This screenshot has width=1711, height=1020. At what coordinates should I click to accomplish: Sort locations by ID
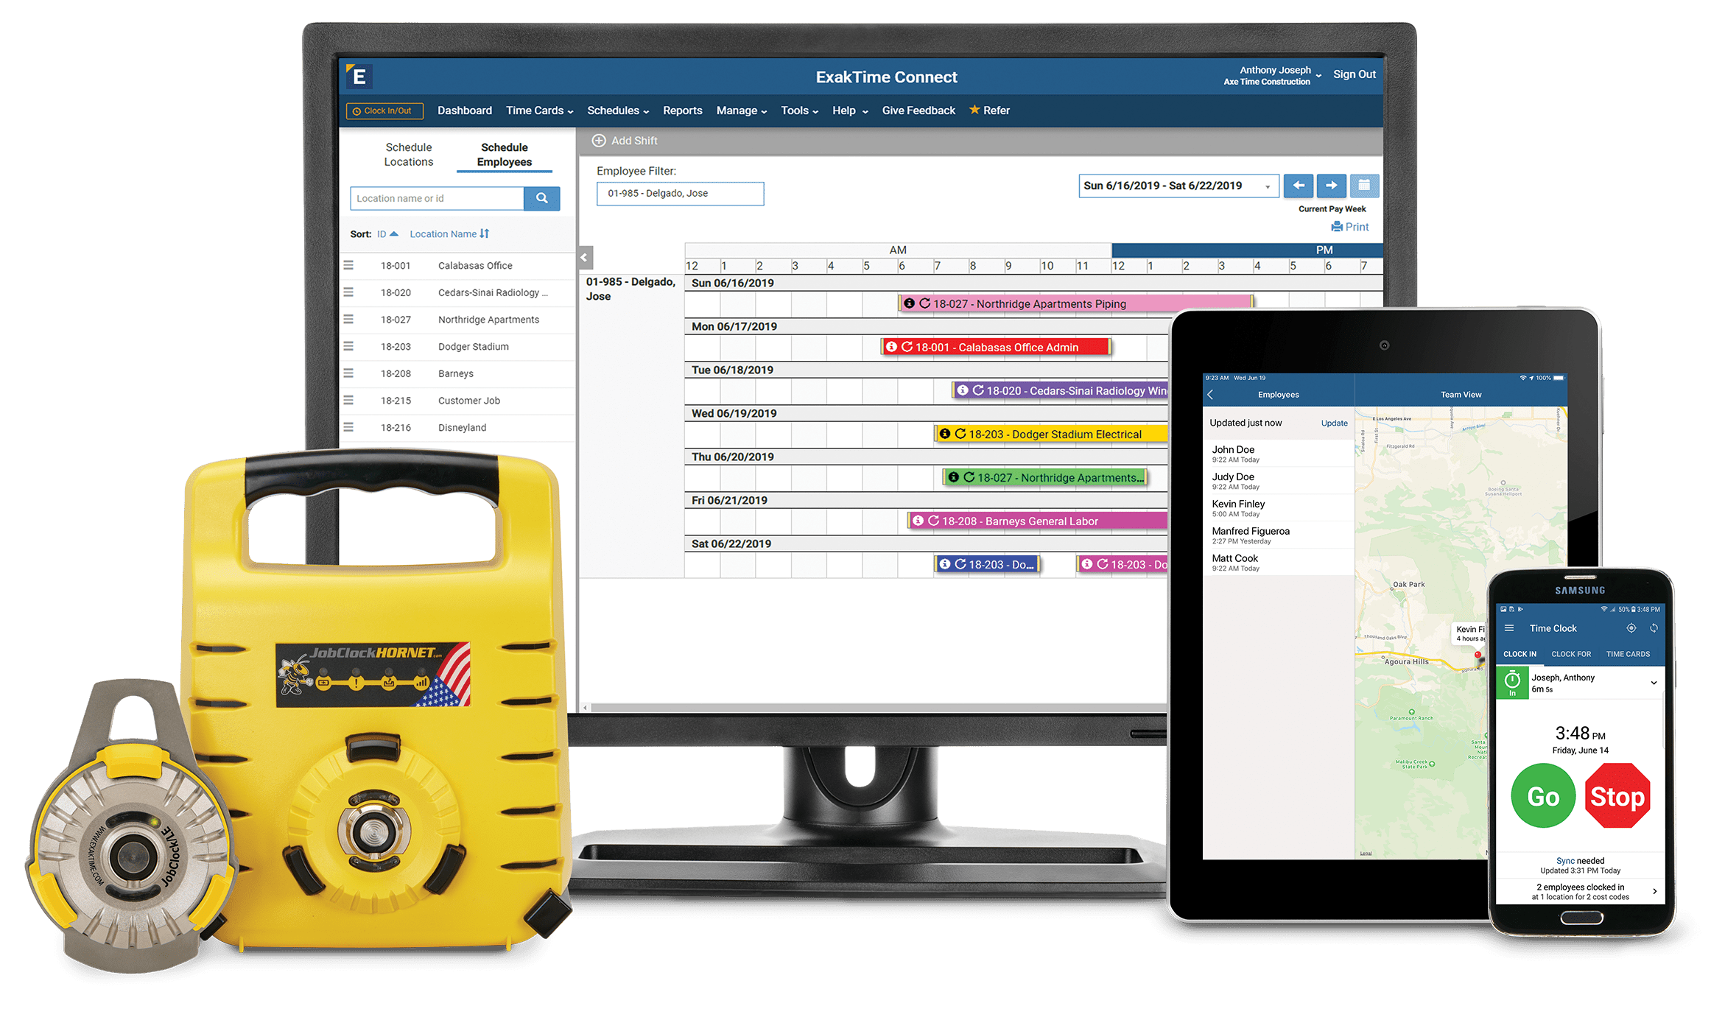(x=387, y=234)
